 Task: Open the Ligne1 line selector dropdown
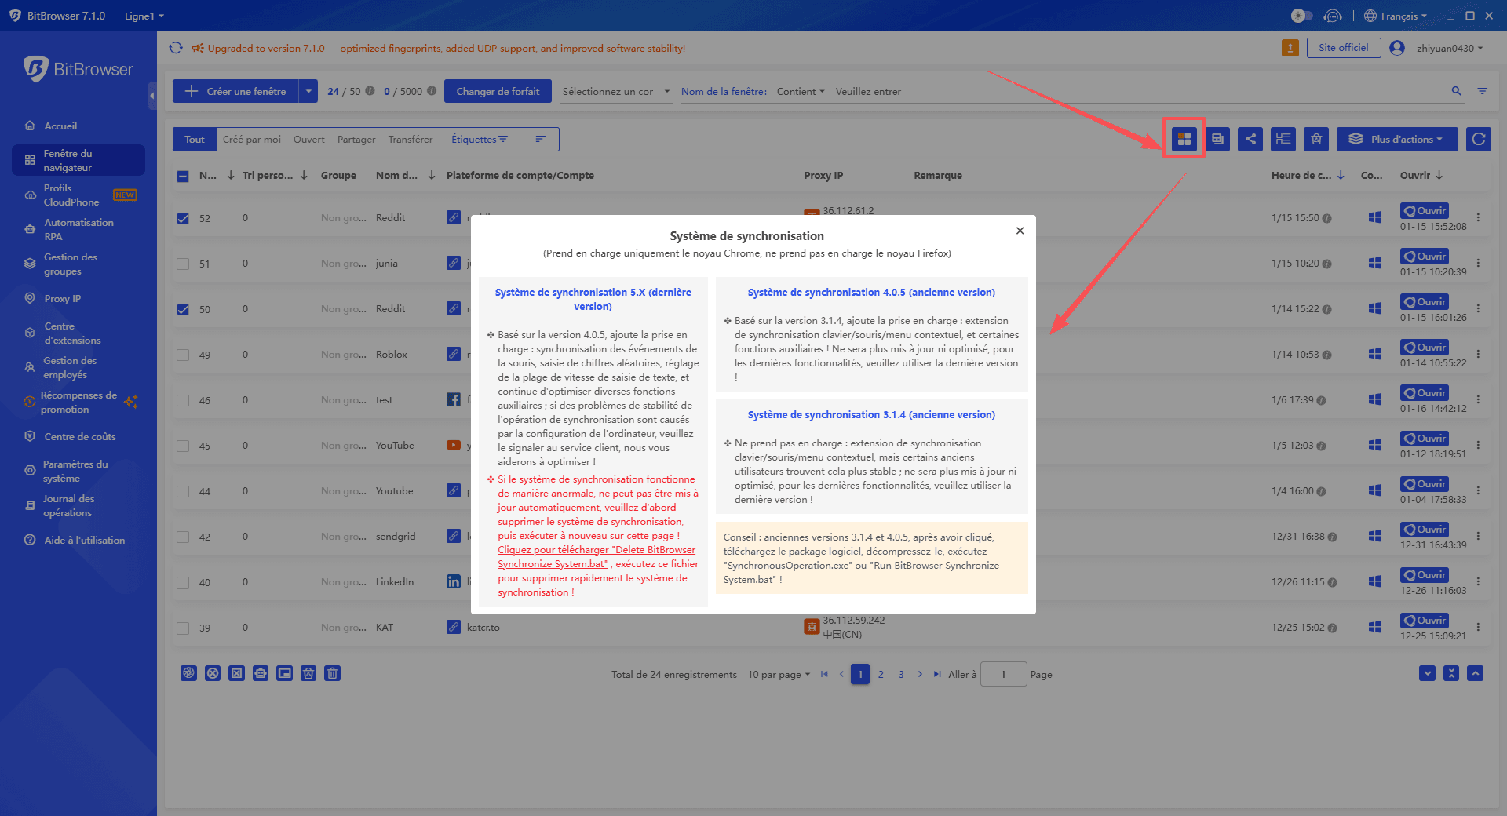click(x=144, y=16)
